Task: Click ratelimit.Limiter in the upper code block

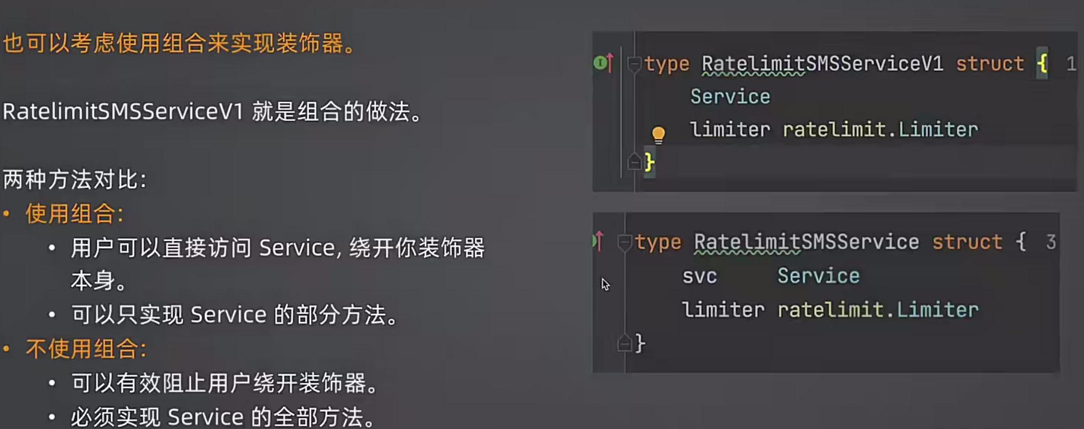Action: [880, 130]
